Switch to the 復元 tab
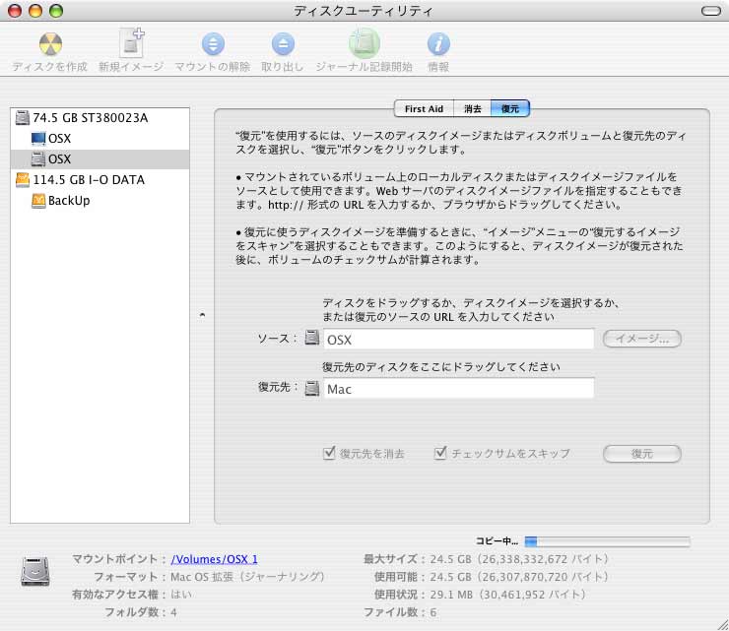729x631 pixels. pos(510,109)
